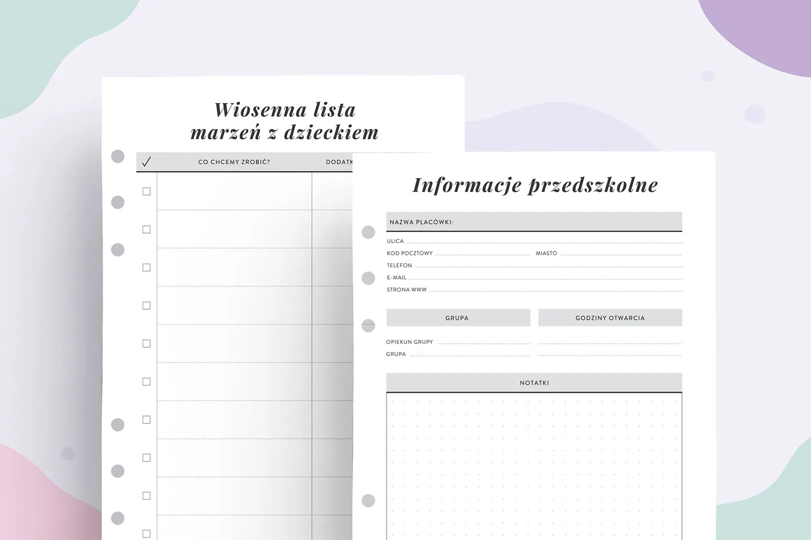Select the NOTATKI section header
811x540 pixels.
534,382
